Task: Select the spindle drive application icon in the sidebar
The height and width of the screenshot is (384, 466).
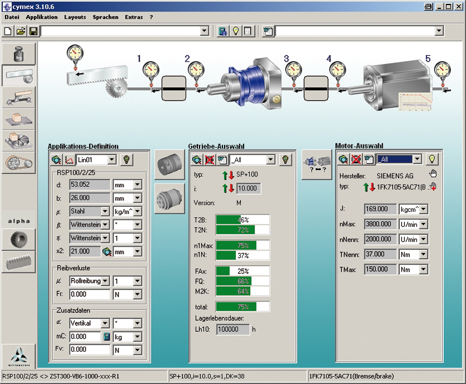Action: tap(19, 97)
